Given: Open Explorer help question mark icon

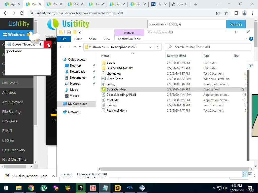Looking at the screenshot, I should tap(251, 39).
